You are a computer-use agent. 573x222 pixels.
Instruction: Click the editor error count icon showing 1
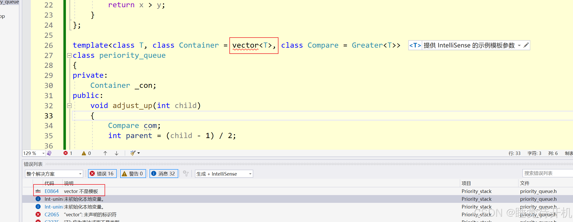(66, 153)
